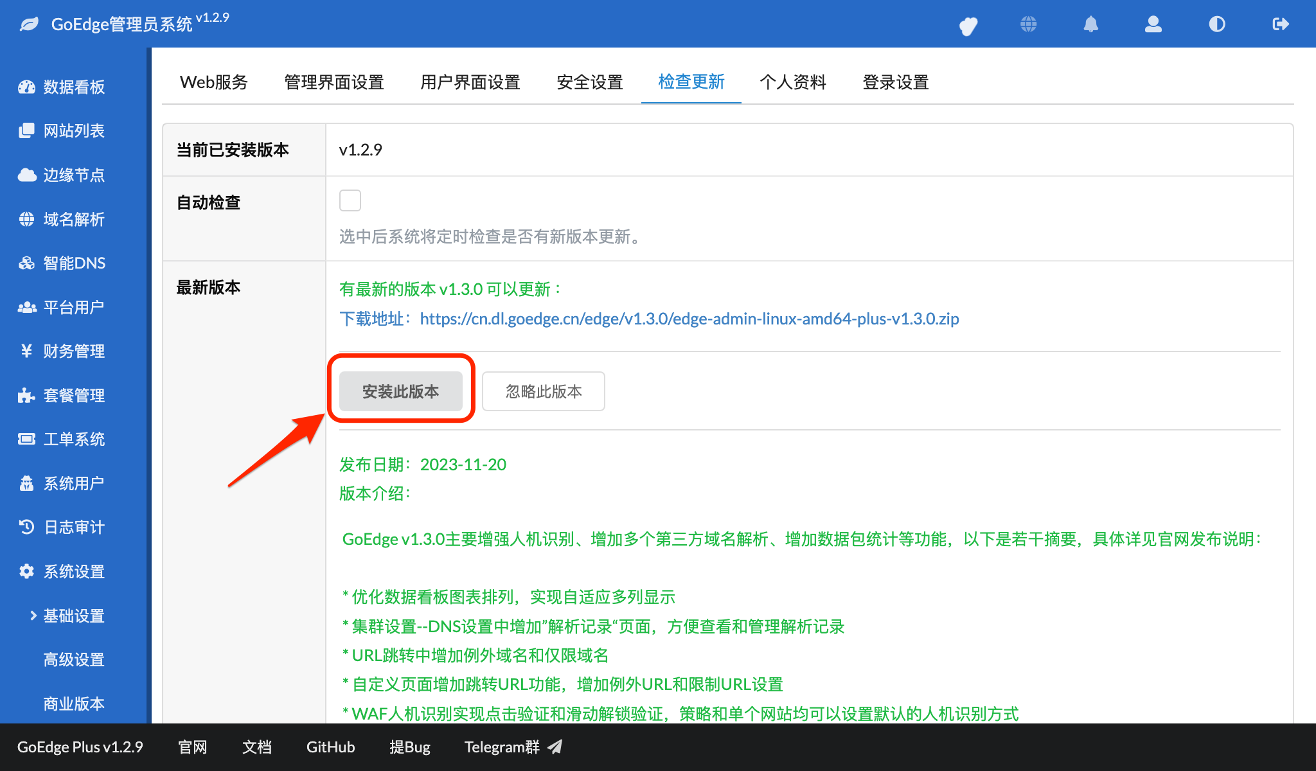The height and width of the screenshot is (771, 1316).
Task: Open 系统用户 in the sidebar
Action: point(73,483)
